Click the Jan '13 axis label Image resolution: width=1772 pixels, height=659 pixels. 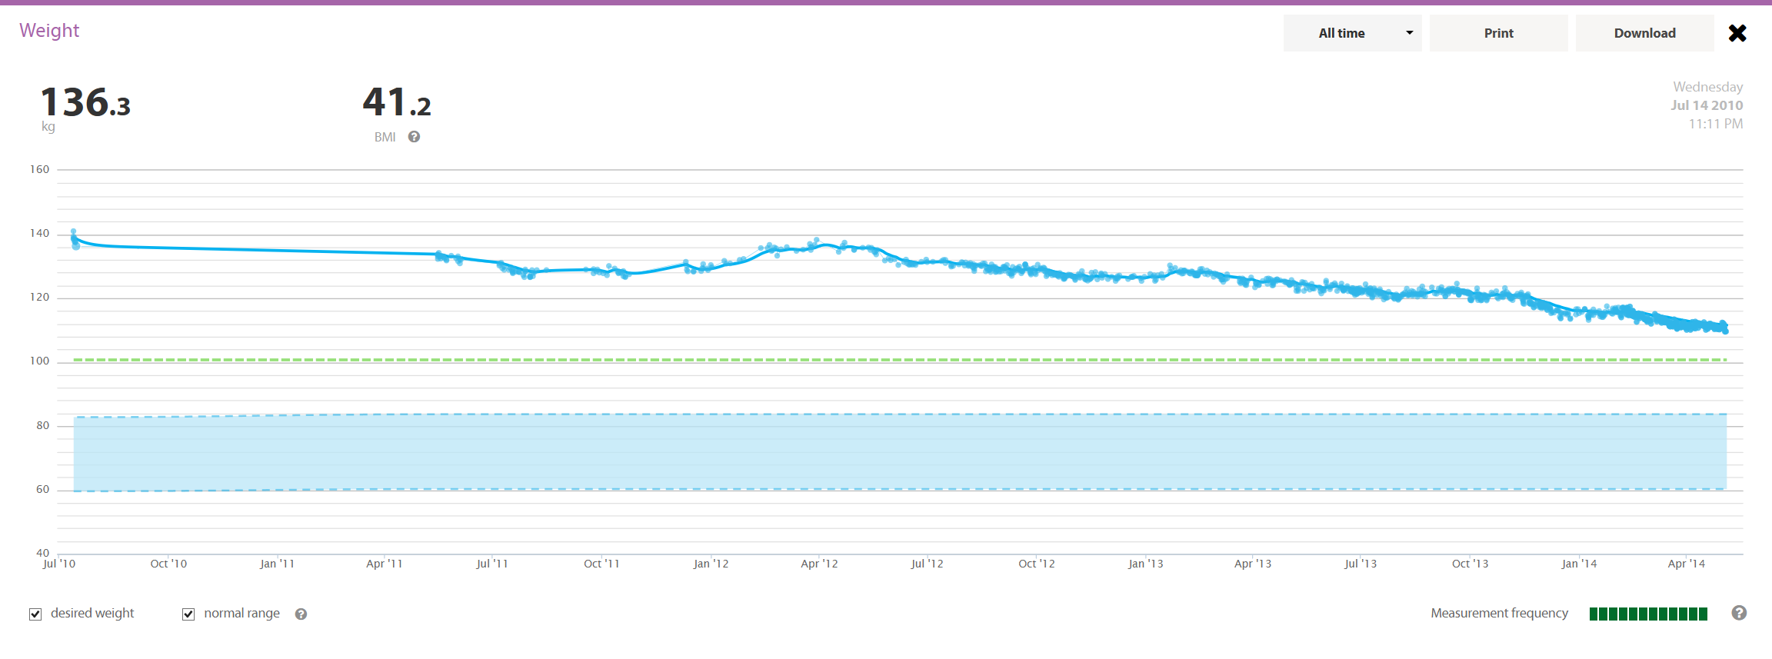tap(1146, 564)
